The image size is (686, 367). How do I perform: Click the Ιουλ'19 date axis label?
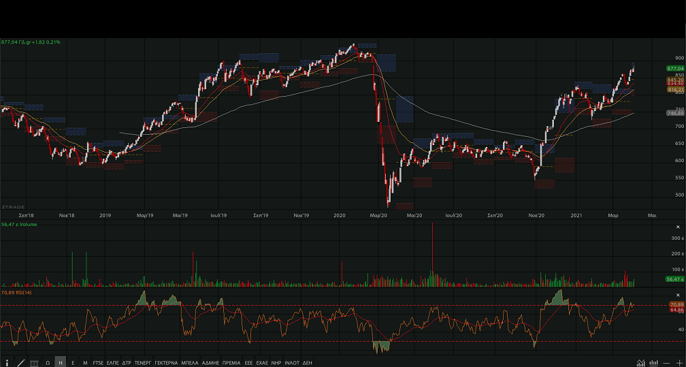[x=218, y=215]
